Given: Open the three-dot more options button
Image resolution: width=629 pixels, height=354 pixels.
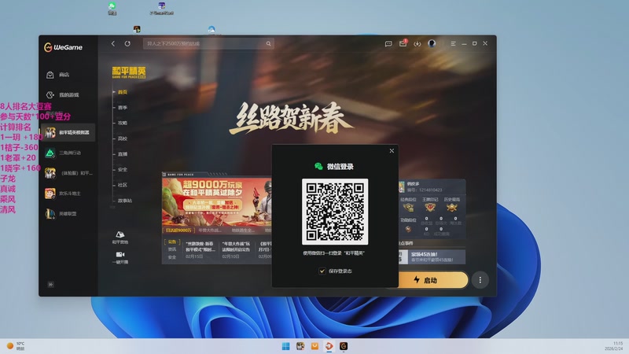Looking at the screenshot, I should click(480, 280).
